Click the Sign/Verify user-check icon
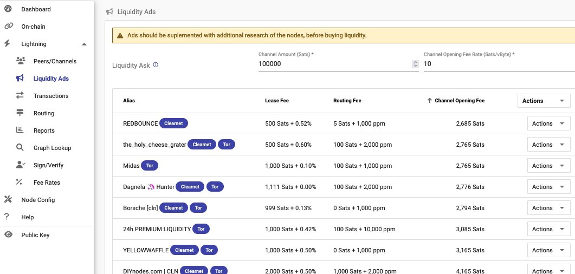This screenshot has height=274, width=575. click(21, 165)
